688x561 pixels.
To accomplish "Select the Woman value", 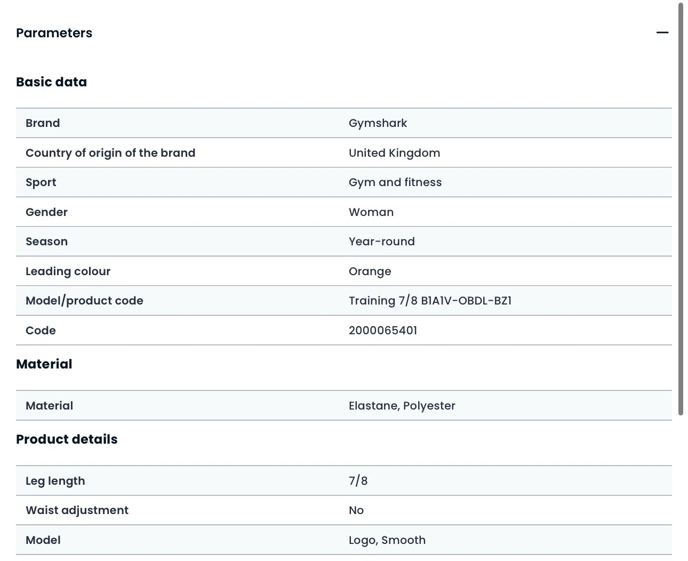I will click(x=371, y=212).
